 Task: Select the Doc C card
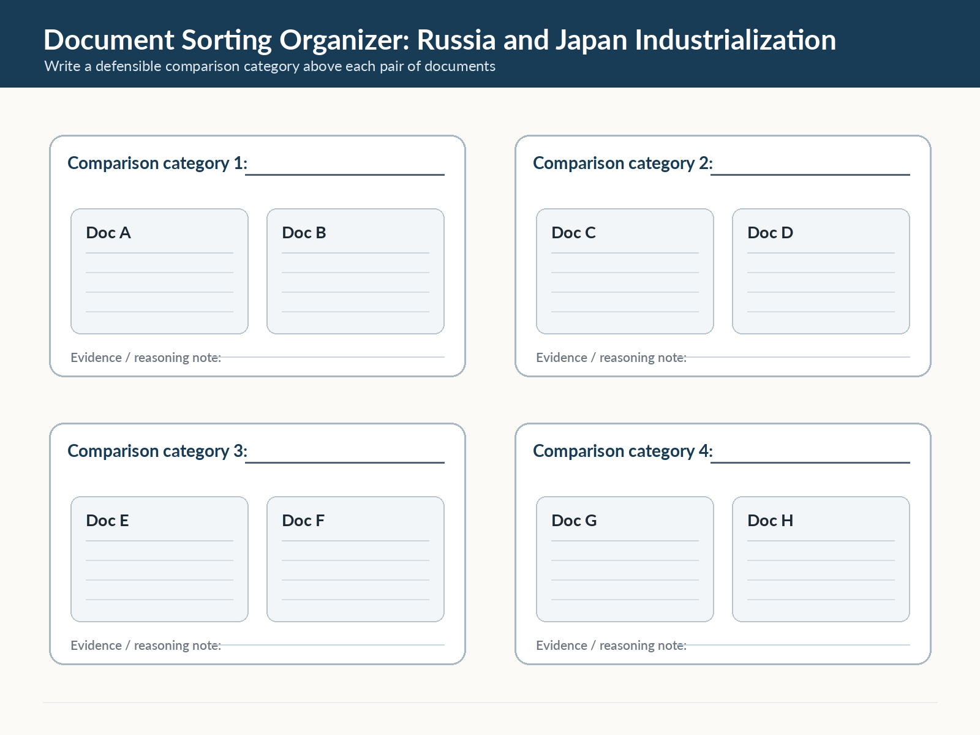point(625,271)
